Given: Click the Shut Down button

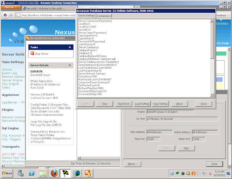Looking at the screenshot, I should tap(124, 104).
